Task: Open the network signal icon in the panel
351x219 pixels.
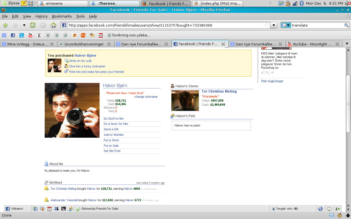Action: click(x=295, y=3)
